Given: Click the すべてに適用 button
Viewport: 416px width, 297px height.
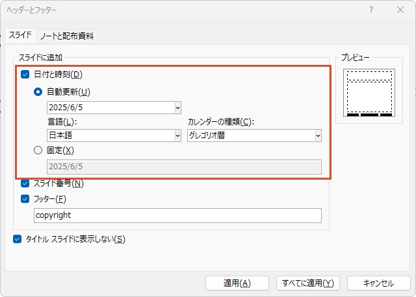Looking at the screenshot, I should coord(308,283).
